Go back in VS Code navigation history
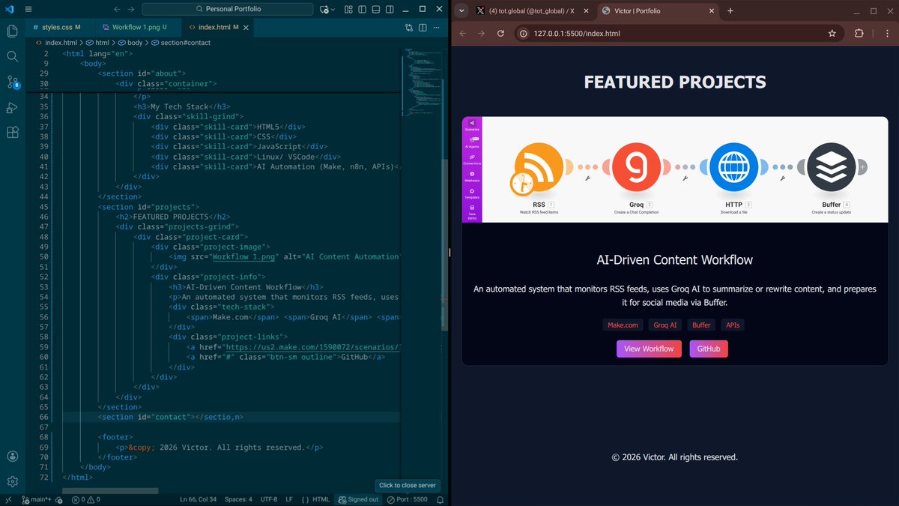899x506 pixels. click(116, 9)
